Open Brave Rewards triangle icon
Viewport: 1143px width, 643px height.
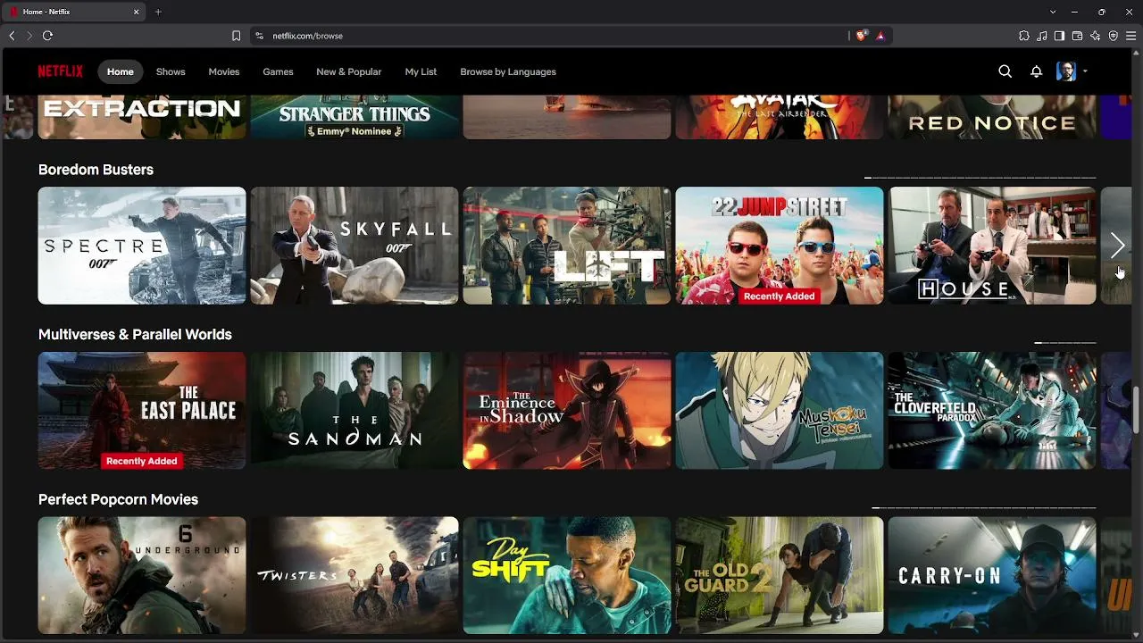(x=880, y=36)
